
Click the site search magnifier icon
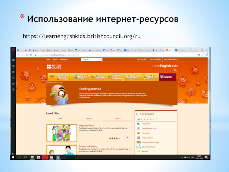click(x=175, y=70)
